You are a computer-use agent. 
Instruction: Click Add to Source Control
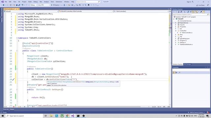[196, 112]
